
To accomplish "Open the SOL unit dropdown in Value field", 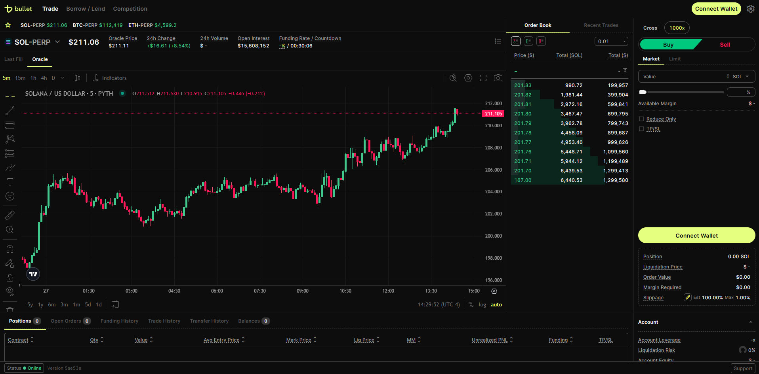I will [x=740, y=77].
